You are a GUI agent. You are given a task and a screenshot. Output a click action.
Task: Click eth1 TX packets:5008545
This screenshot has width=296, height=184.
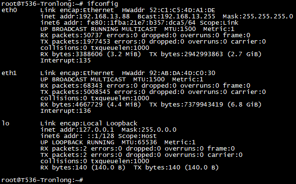coord(75,92)
